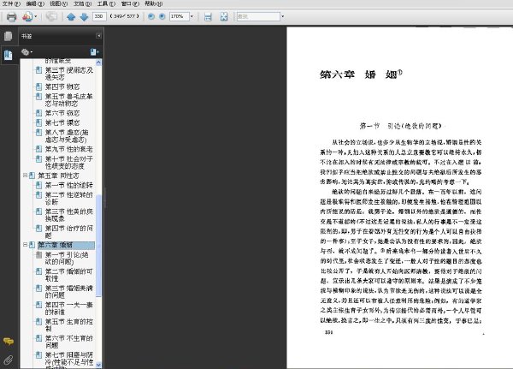Select bookmark 第六节 窃恋
Screen dimensions: 513x369
point(62,113)
